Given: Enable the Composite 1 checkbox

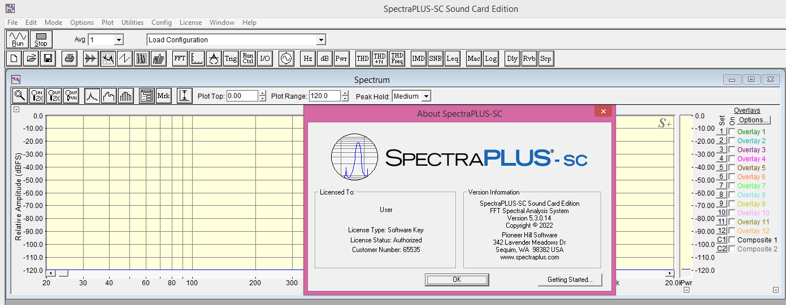Looking at the screenshot, I should 732,240.
